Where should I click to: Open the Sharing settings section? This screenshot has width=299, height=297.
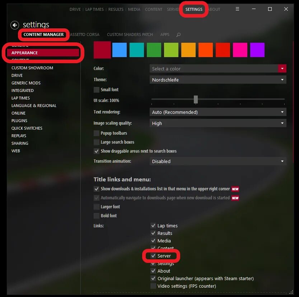point(20,143)
